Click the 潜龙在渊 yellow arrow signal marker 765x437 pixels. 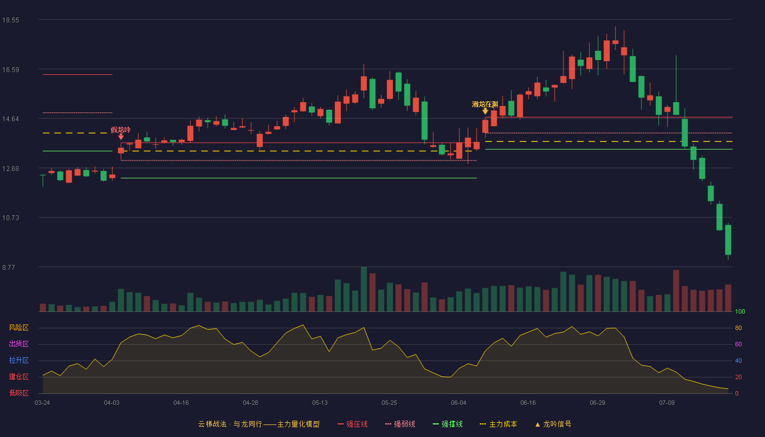485,111
